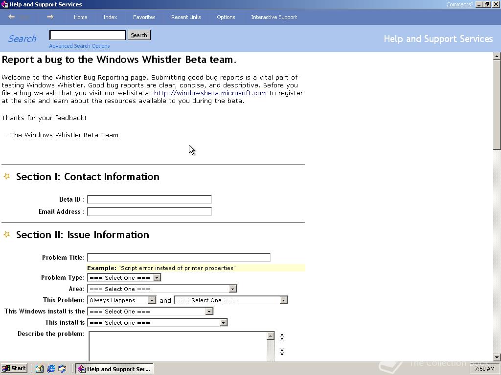Open the windowsbeta.microsoft.com link
The height and width of the screenshot is (375, 501).
pos(210,93)
